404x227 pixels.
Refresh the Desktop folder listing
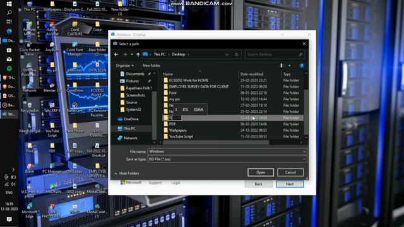click(237, 55)
